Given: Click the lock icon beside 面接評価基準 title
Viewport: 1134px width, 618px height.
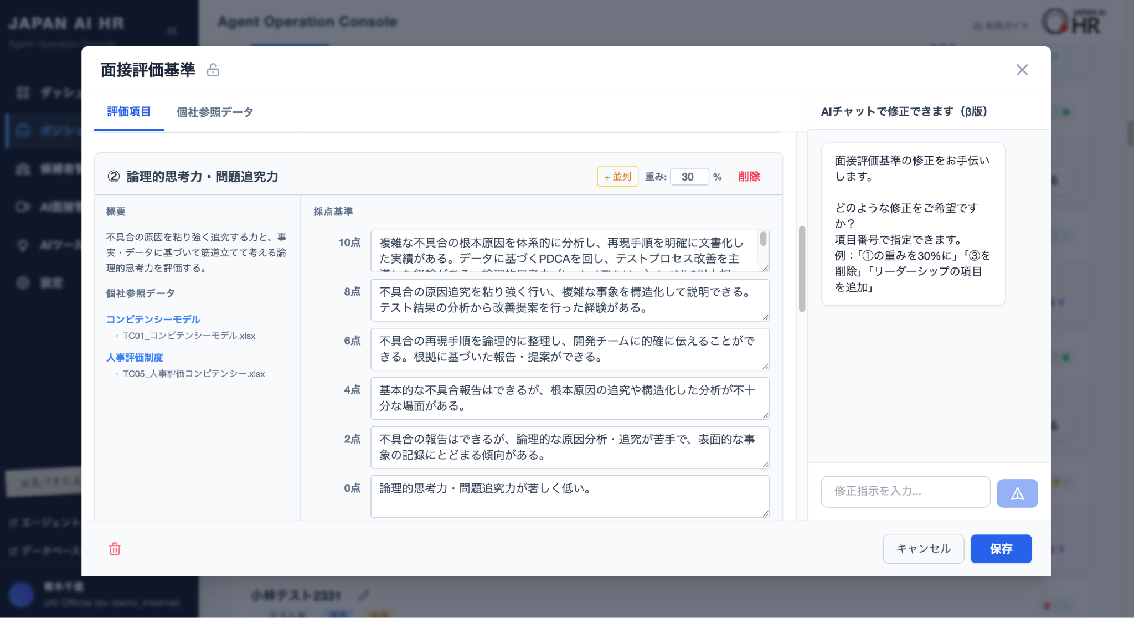Looking at the screenshot, I should pyautogui.click(x=213, y=70).
